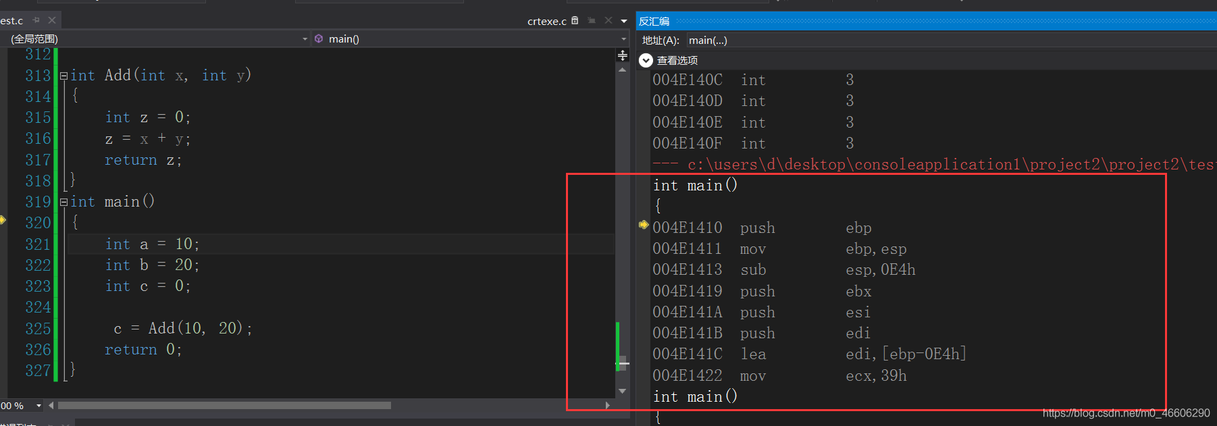
Task: Close the crtexe.c tab
Action: (608, 20)
